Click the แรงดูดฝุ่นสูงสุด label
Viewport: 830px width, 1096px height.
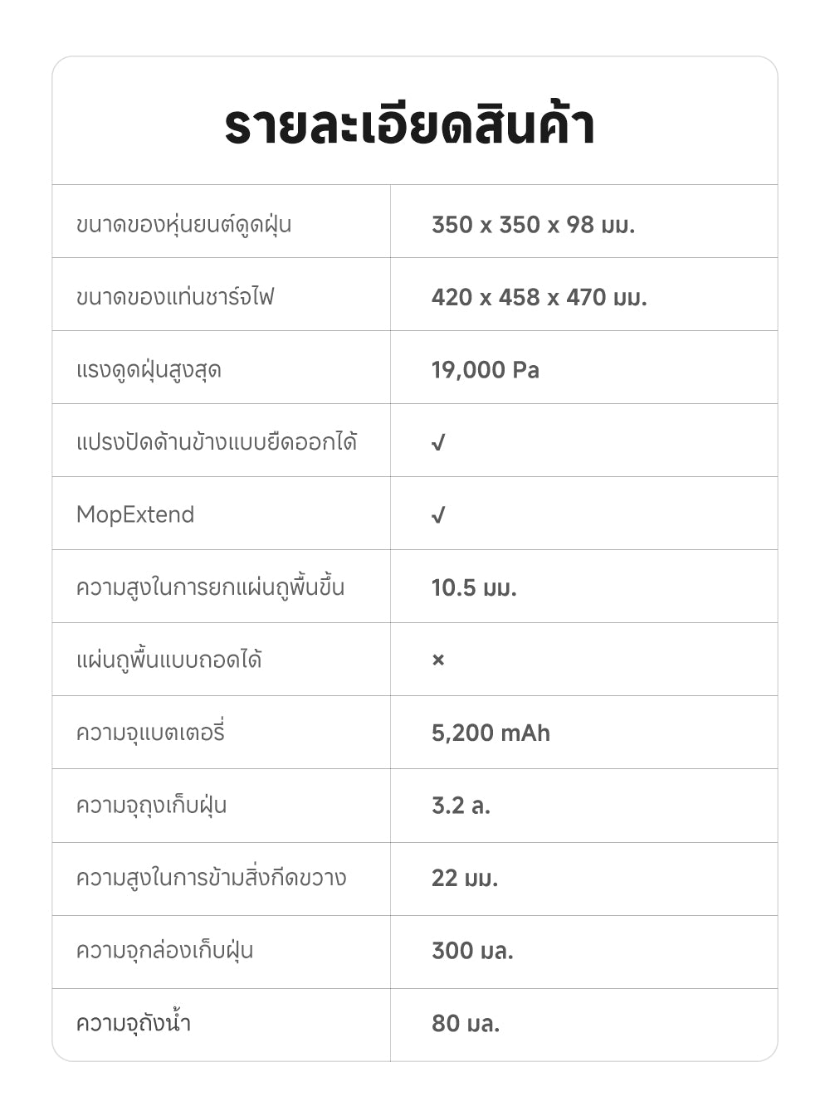pos(149,369)
